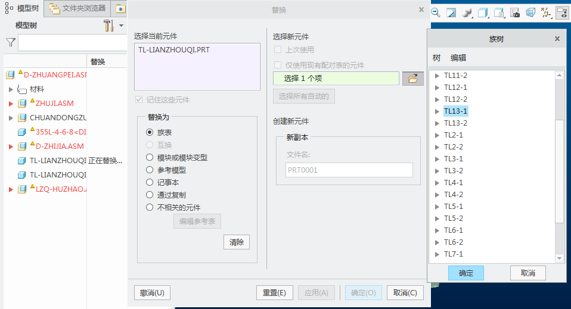
Task: Click icon of TL-LIANZHOUQI row without replacing status
Action: (22, 175)
